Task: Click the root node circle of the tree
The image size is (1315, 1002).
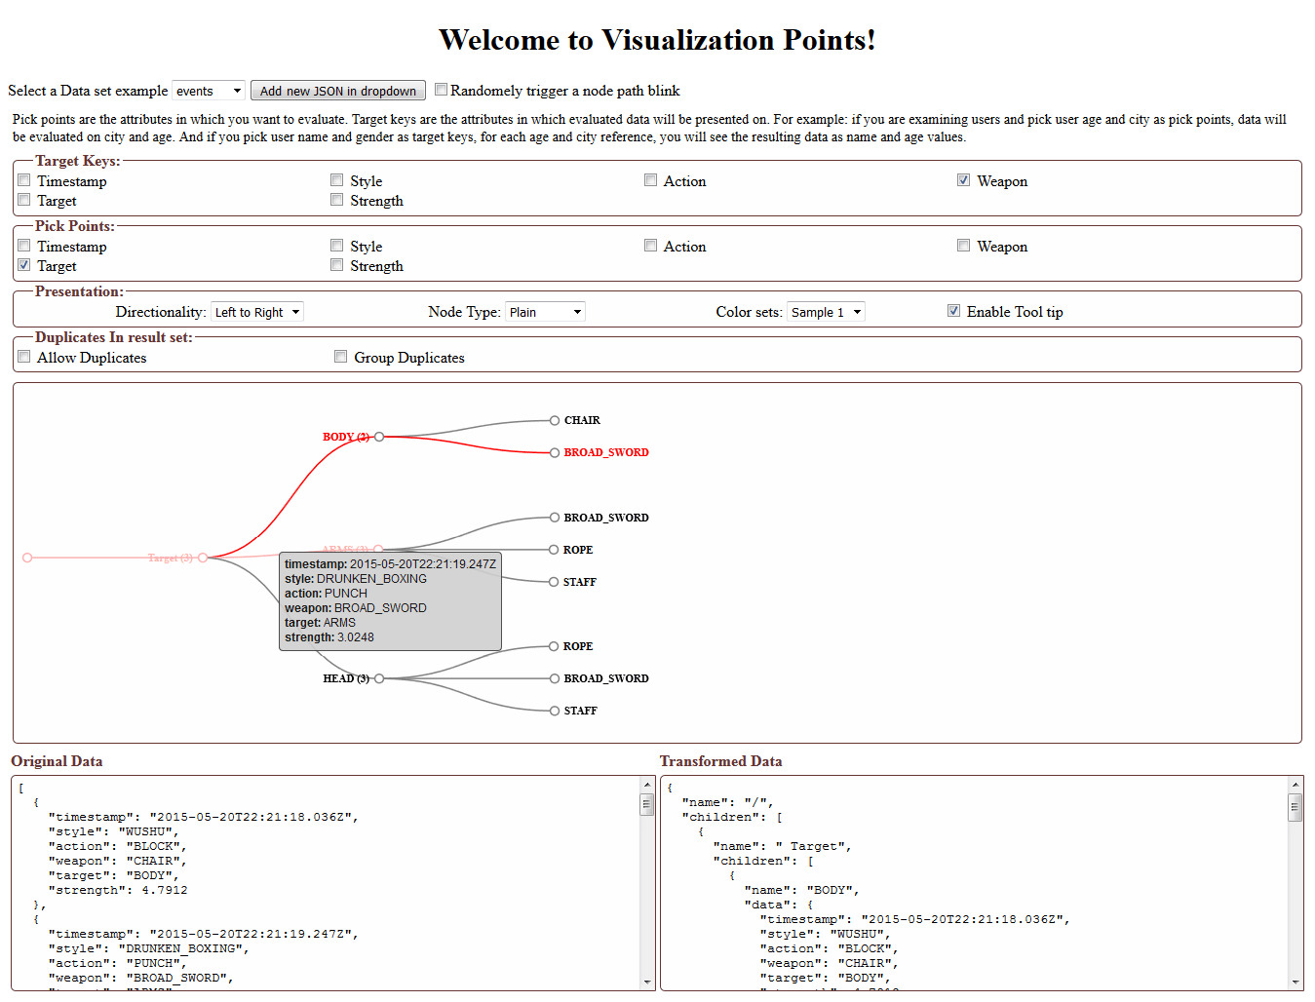Action: pos(27,558)
